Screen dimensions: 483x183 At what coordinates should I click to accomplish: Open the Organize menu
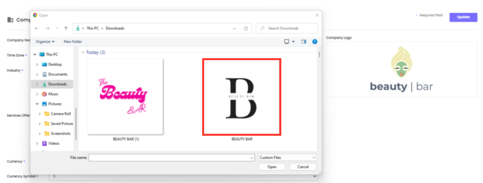coord(45,41)
